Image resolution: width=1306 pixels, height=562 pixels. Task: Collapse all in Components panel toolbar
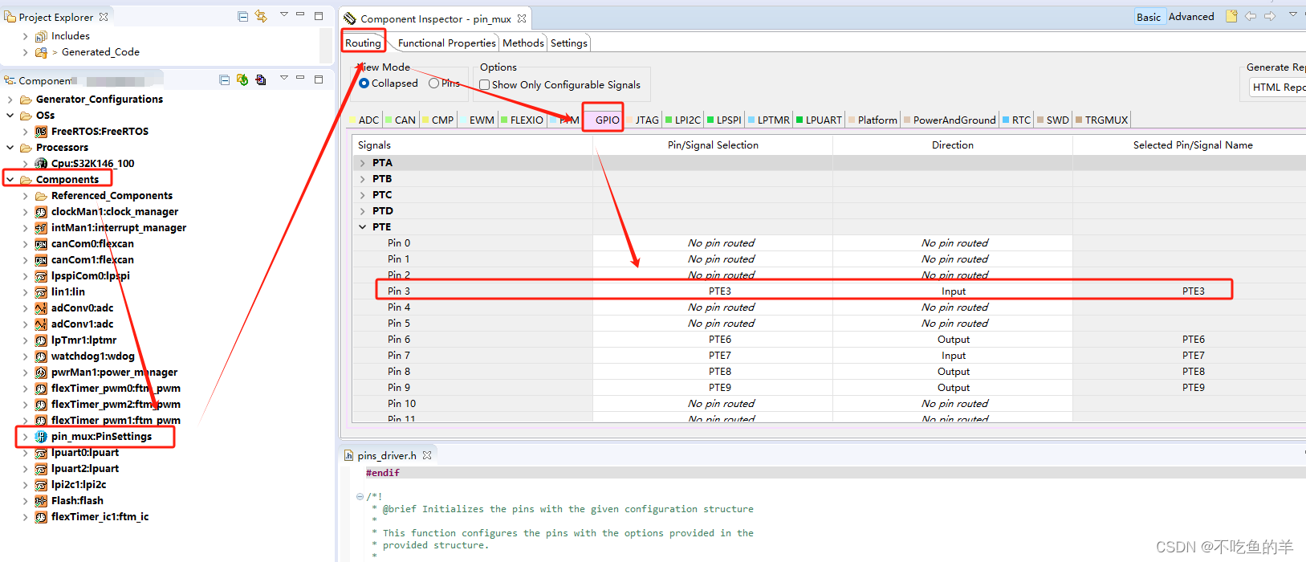(225, 79)
